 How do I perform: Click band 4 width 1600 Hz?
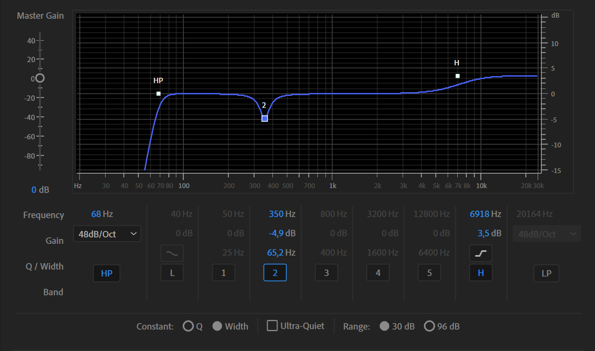coord(383,253)
